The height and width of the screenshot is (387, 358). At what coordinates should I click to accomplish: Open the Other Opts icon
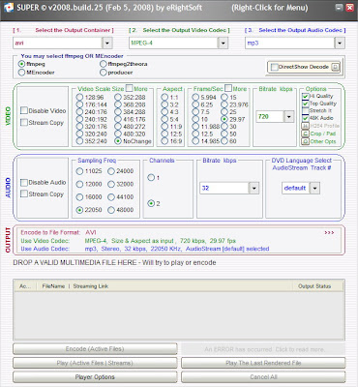(x=305, y=141)
